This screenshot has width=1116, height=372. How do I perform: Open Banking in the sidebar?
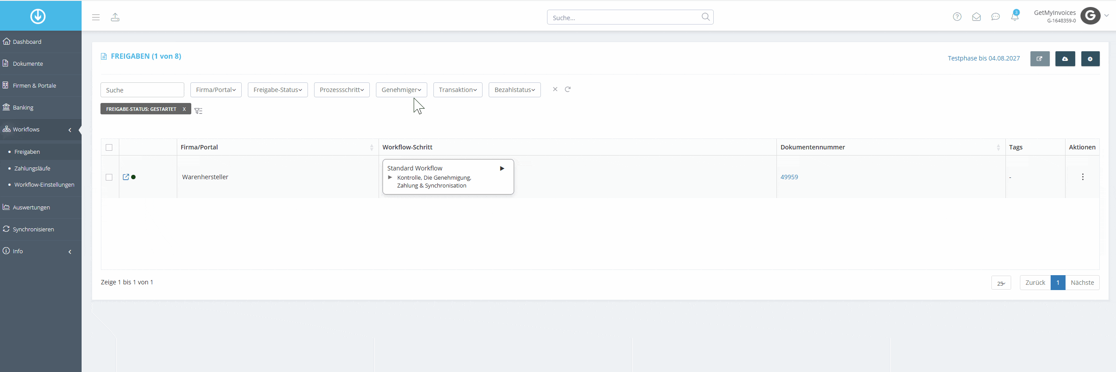pos(41,107)
